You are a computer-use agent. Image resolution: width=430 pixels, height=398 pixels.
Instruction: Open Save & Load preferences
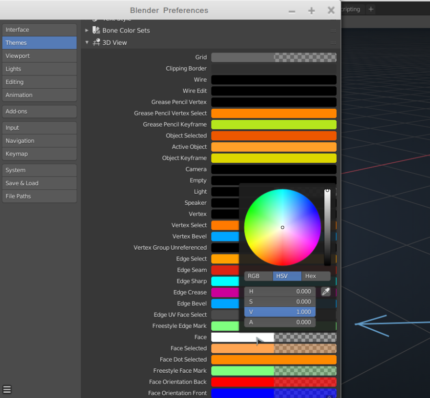40,183
